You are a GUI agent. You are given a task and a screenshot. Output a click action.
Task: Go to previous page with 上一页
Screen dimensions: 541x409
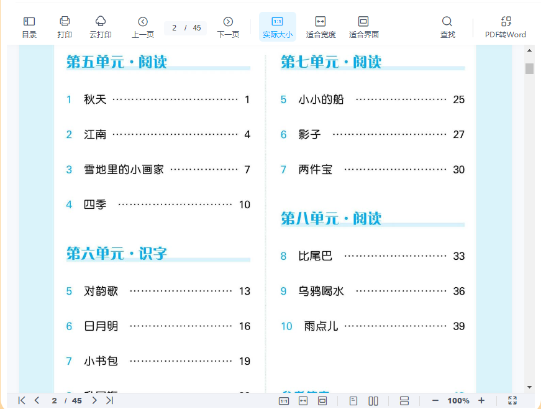coord(143,27)
